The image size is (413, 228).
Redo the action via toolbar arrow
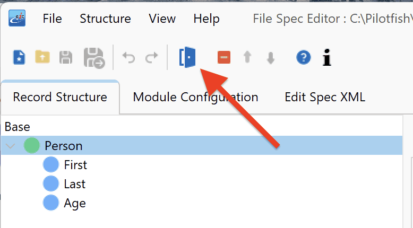tap(151, 57)
